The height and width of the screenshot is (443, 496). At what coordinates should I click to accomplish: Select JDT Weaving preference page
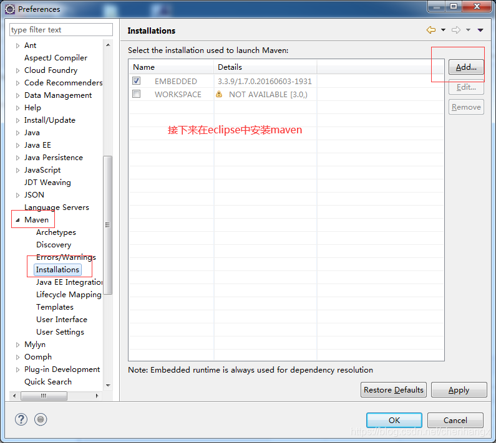pyautogui.click(x=47, y=183)
